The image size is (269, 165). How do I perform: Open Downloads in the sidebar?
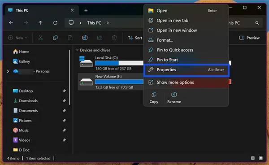tap(25, 101)
